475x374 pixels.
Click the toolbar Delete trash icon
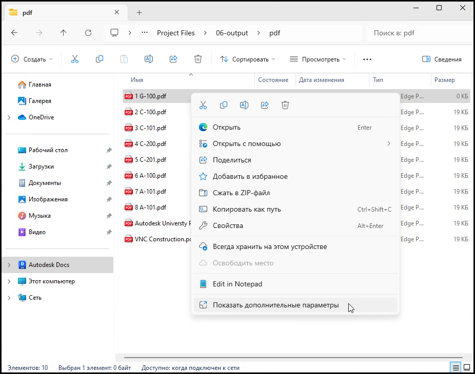tap(198, 59)
